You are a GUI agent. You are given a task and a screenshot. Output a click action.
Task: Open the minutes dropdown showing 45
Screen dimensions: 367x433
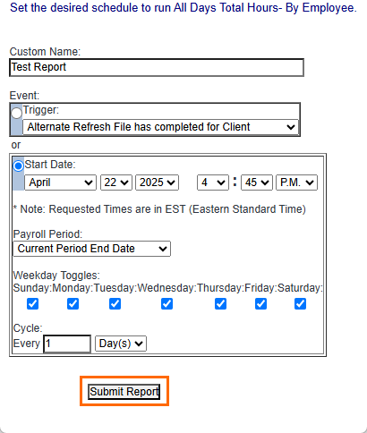point(257,183)
